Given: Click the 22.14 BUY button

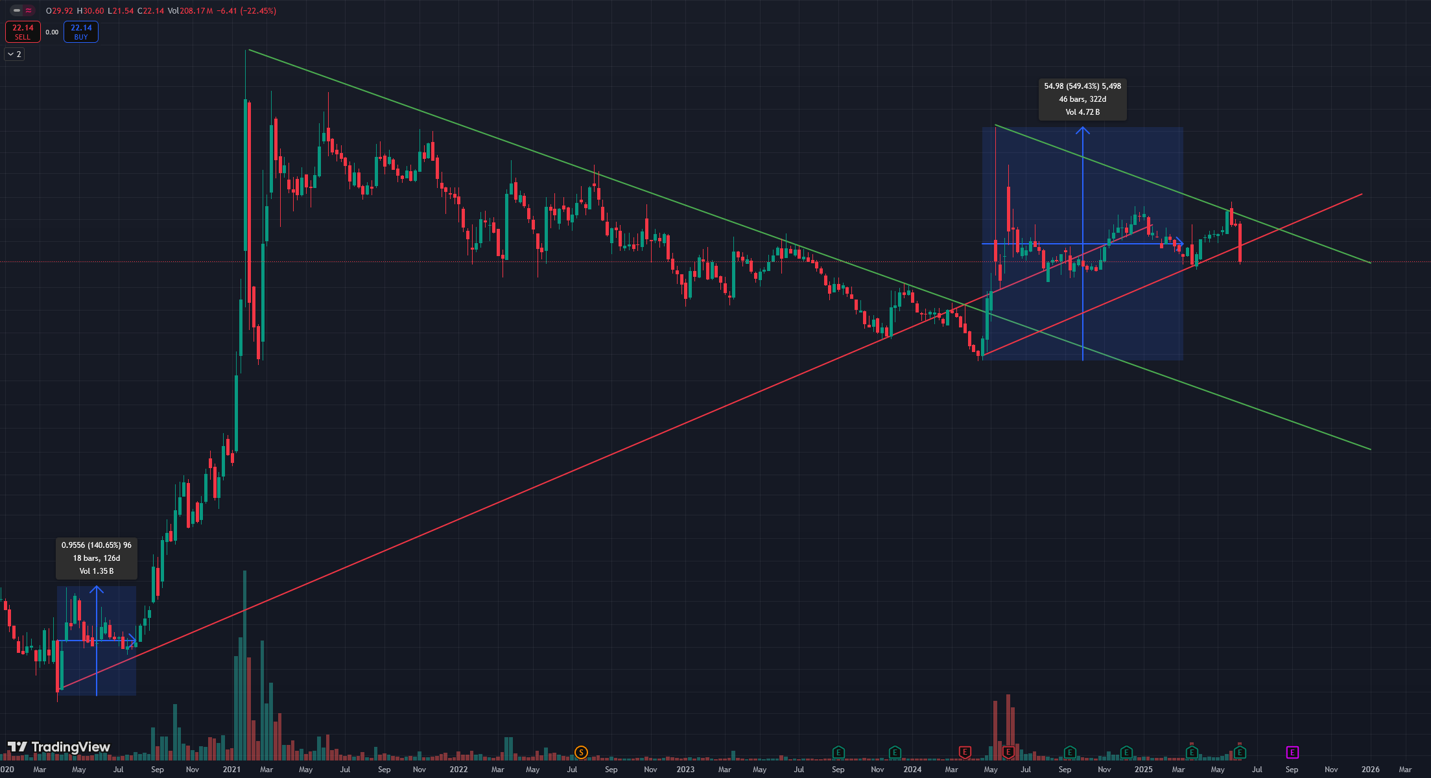Looking at the screenshot, I should [x=81, y=32].
